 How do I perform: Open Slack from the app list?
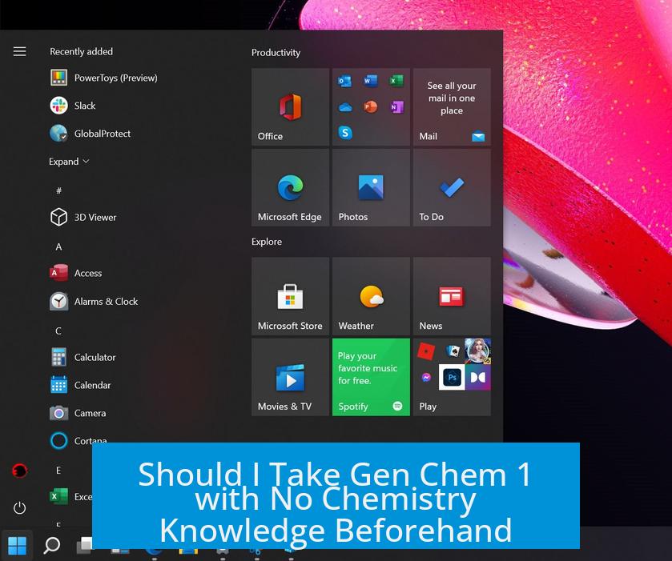point(73,106)
